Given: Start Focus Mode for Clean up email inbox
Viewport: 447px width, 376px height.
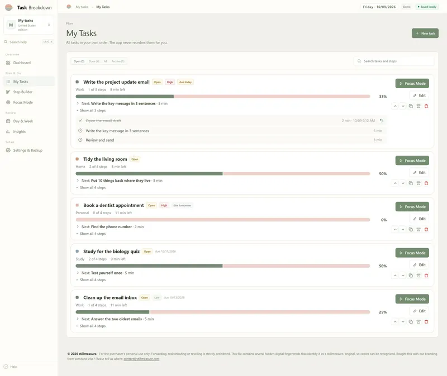Looking at the screenshot, I should click(412, 299).
